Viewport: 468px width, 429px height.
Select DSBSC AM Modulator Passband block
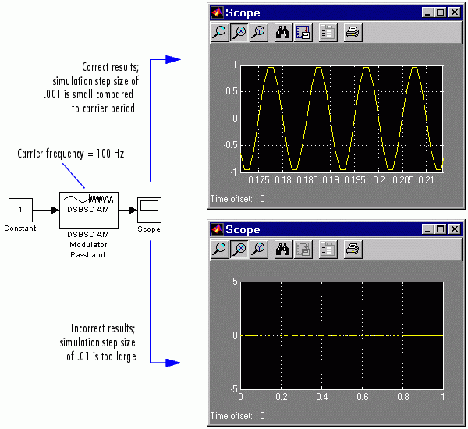tap(89, 210)
